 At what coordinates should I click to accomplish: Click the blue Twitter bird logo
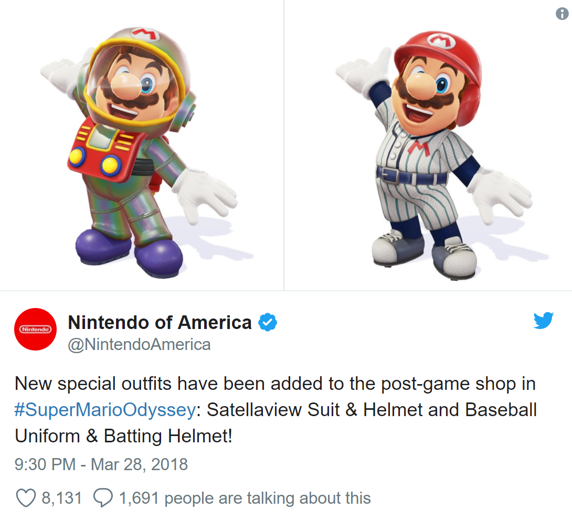(544, 320)
